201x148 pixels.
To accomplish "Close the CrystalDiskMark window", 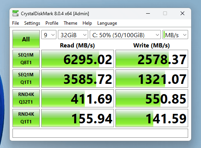I will (182, 13).
